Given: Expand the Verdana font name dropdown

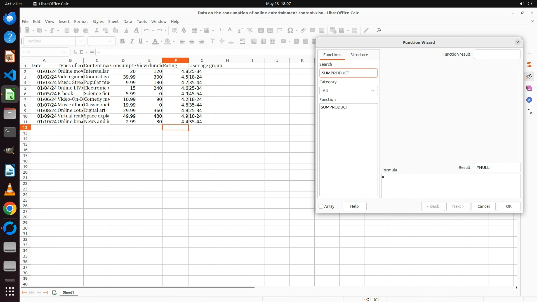Looking at the screenshot, I should tap(80, 41).
